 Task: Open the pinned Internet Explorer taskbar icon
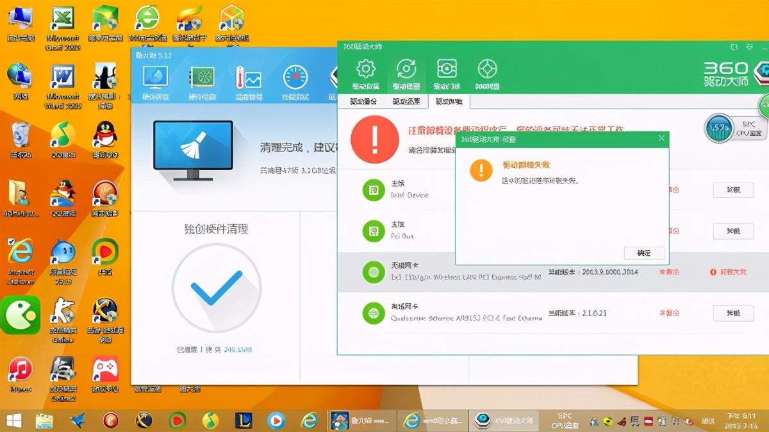coord(310,420)
